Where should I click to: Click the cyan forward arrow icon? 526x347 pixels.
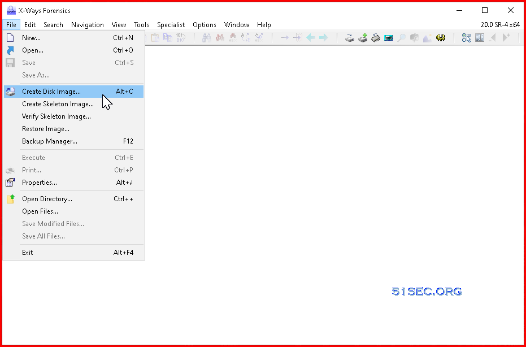323,38
